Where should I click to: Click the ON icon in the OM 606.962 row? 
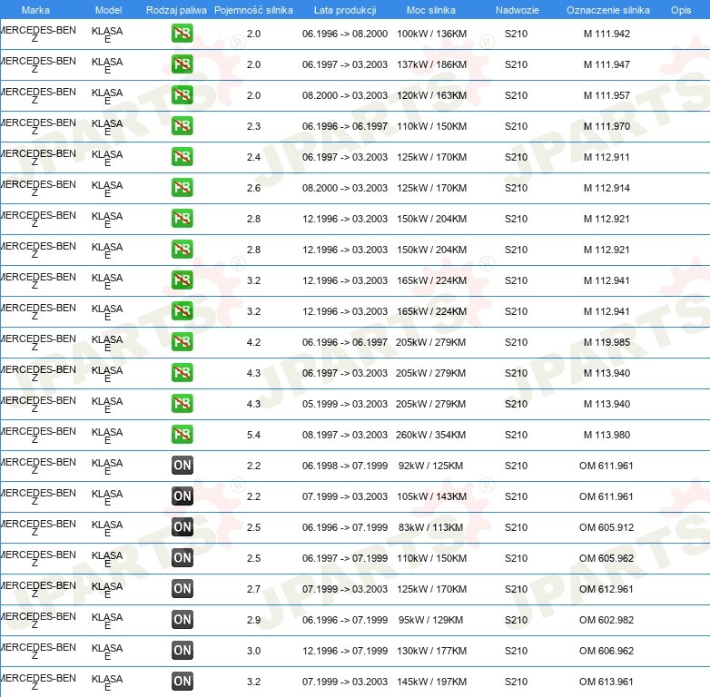(182, 652)
